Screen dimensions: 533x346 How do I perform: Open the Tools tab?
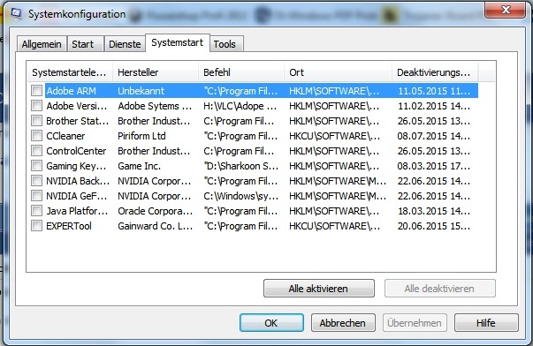tap(226, 44)
